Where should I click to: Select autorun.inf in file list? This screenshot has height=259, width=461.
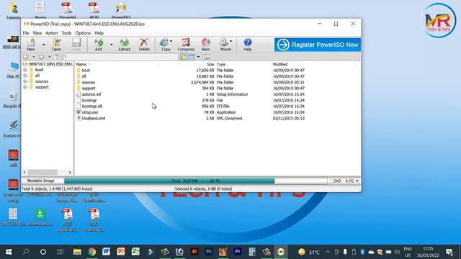point(91,94)
